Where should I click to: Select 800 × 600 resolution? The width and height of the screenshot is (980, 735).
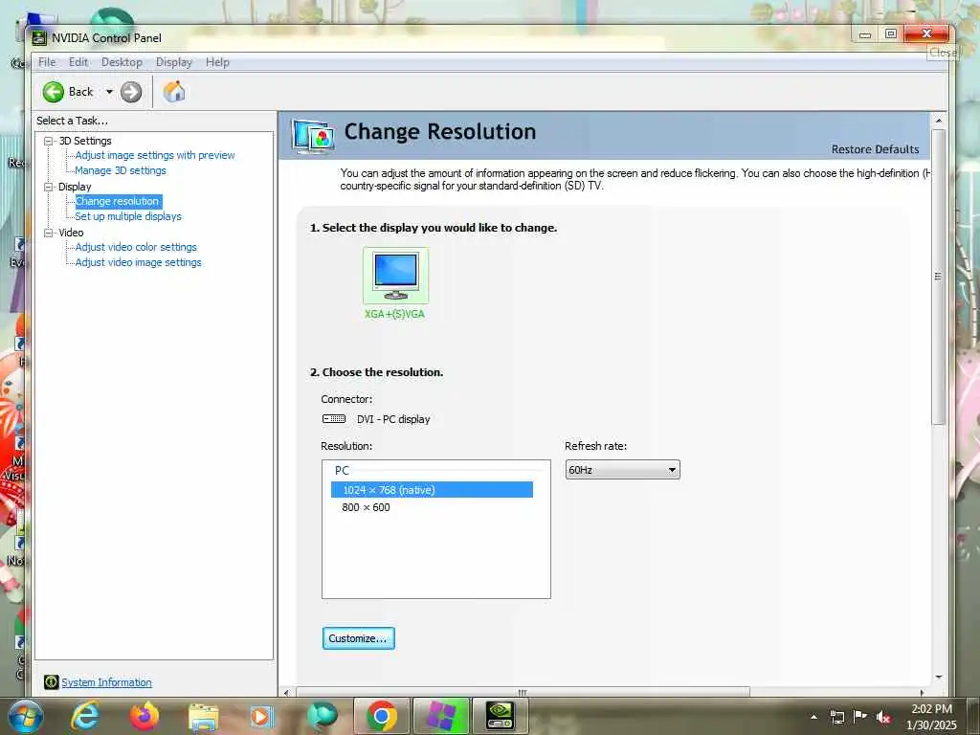[x=366, y=507]
